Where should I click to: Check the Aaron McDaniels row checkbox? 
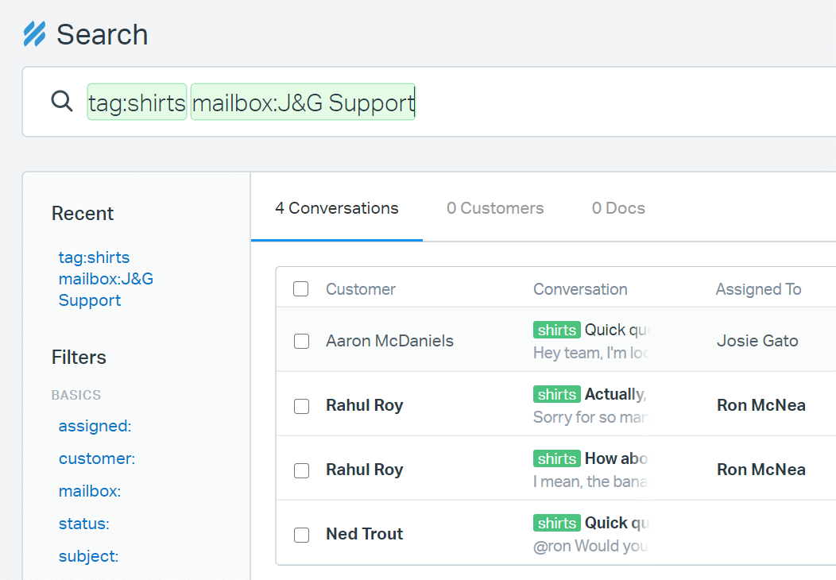(x=301, y=341)
